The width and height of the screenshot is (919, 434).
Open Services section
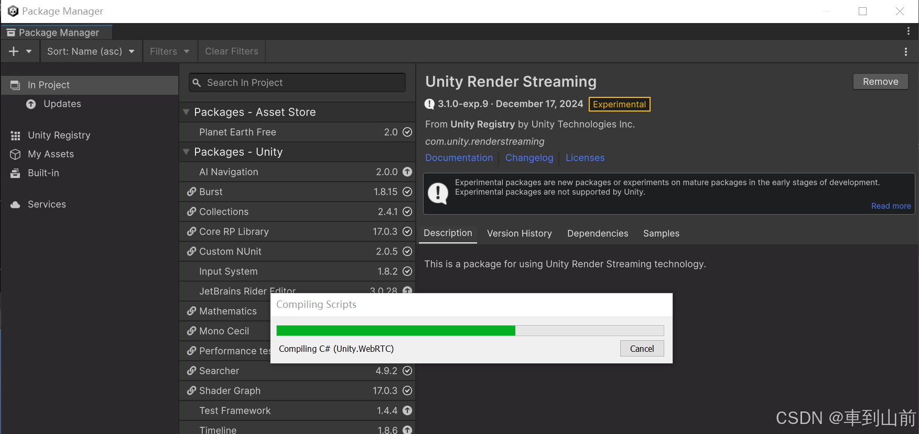click(x=90, y=204)
